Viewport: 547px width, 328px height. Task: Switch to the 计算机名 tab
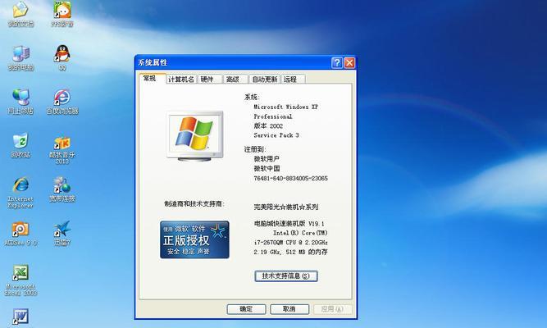pos(181,80)
